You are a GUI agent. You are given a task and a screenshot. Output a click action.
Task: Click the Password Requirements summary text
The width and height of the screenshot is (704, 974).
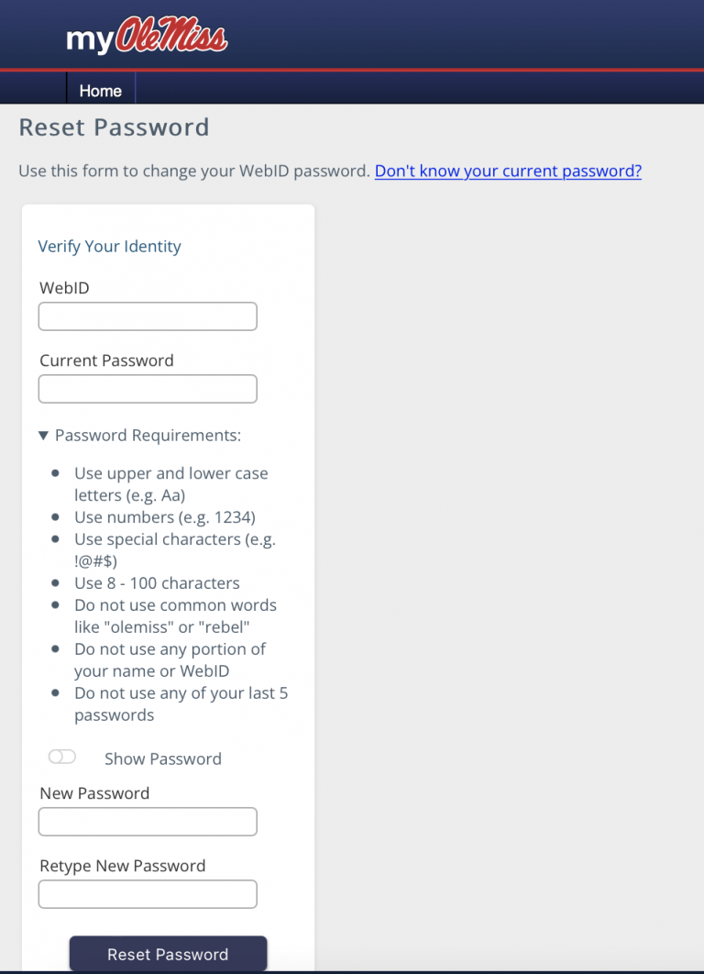(x=148, y=436)
